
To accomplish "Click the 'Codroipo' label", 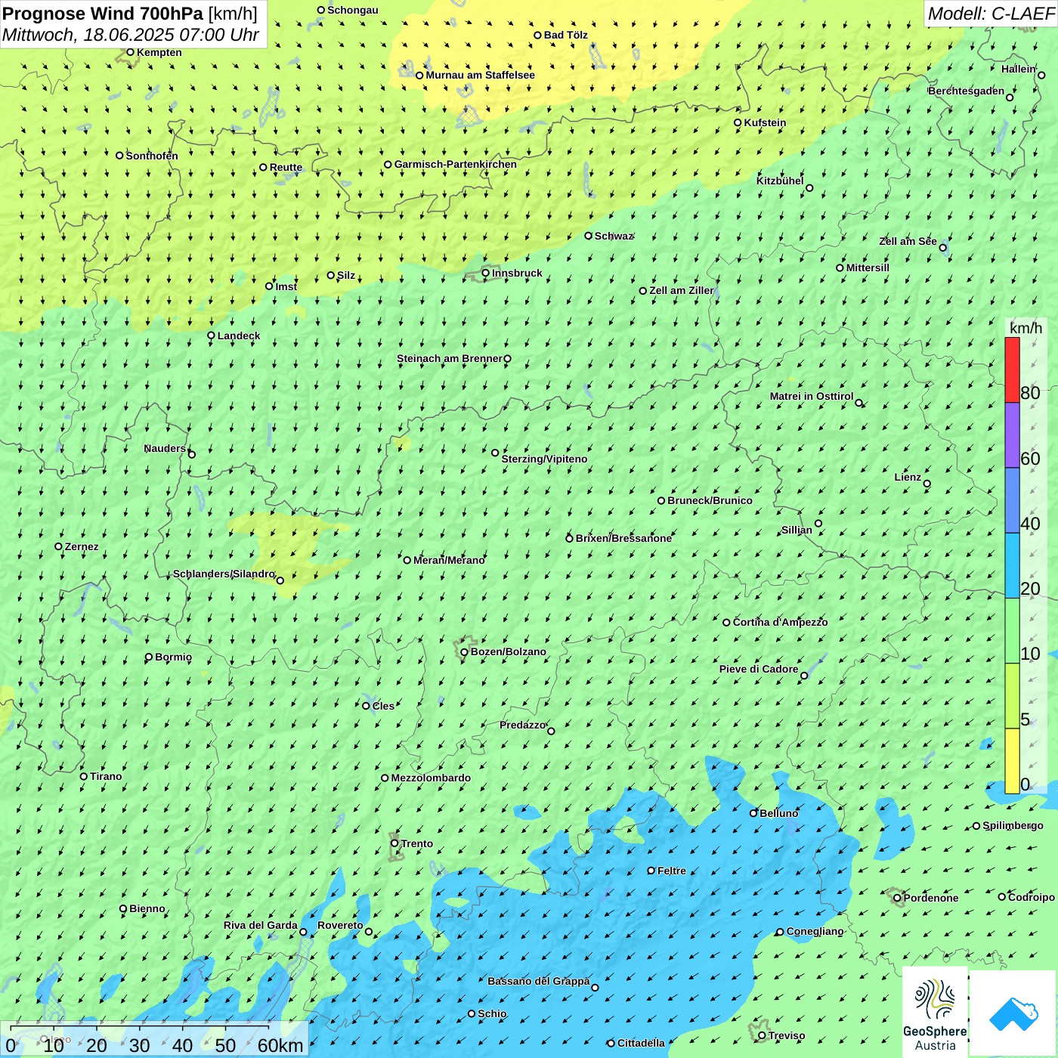I will tap(1032, 897).
